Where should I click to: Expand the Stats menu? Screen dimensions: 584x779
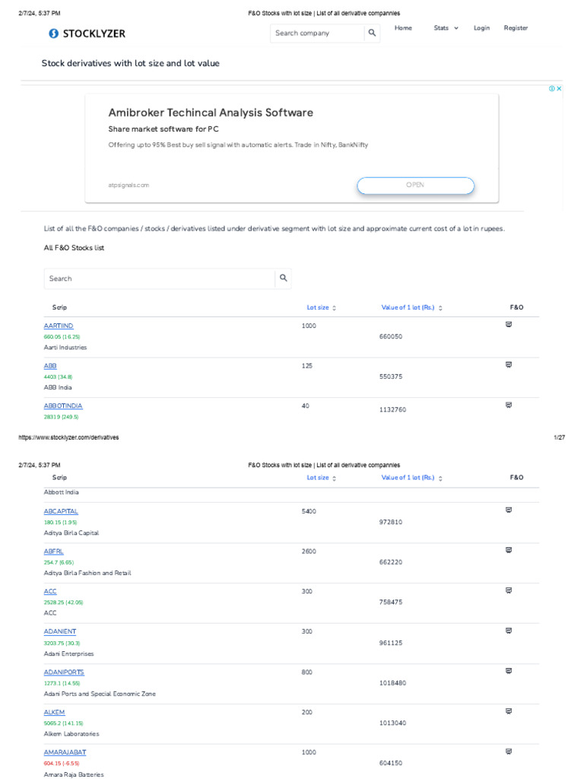446,28
